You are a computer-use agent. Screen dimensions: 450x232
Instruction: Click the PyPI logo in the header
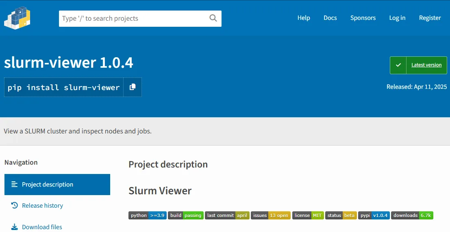tap(17, 17)
